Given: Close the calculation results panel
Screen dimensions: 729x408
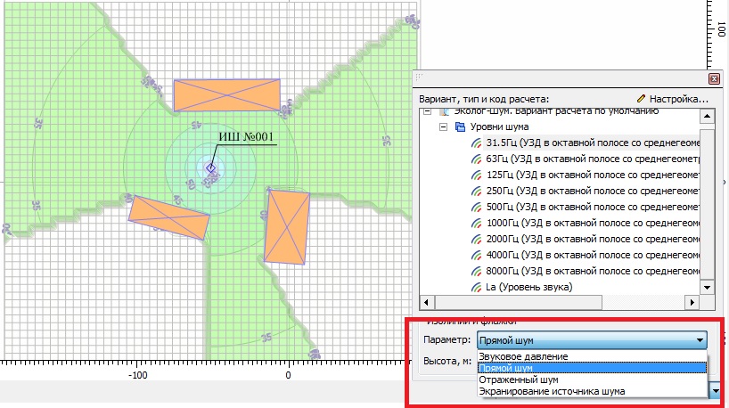Looking at the screenshot, I should [x=713, y=78].
